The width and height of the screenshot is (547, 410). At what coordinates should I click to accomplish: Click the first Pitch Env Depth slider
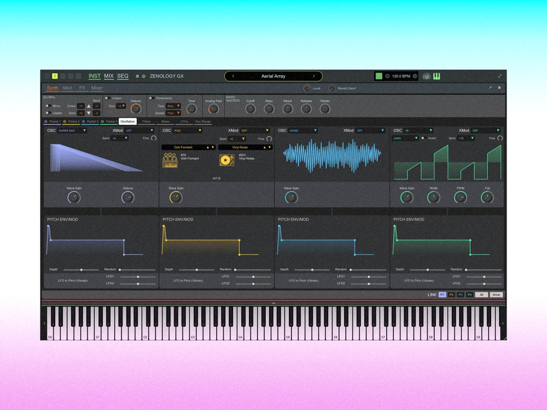pos(81,269)
